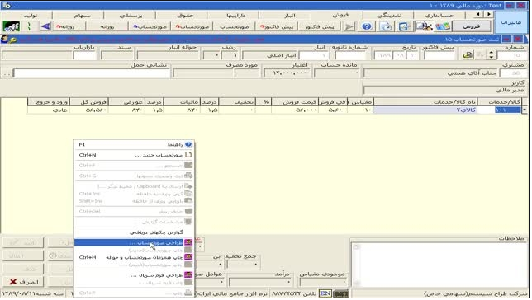
Task: Expand the ردیف combo box arrow
Action: tap(211, 55)
